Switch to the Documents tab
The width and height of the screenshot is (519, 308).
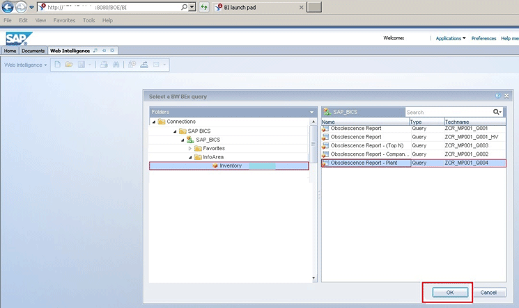pos(33,51)
